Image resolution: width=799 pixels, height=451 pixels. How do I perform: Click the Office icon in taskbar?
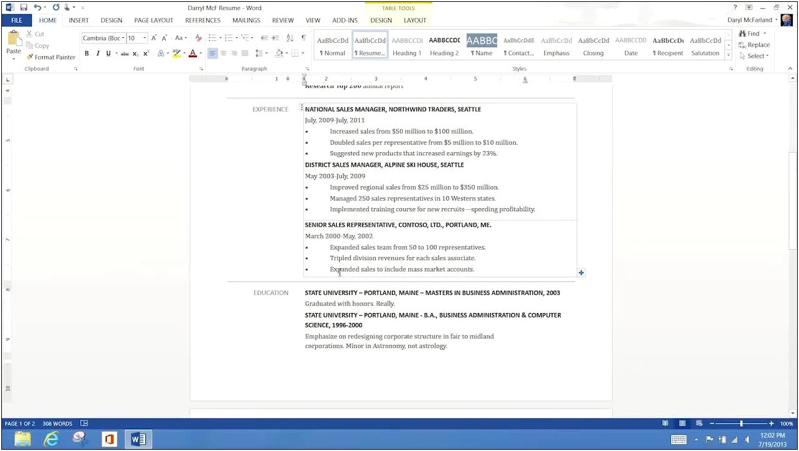[109, 439]
